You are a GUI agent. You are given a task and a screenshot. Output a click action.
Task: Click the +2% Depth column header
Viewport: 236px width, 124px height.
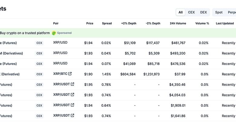(128, 23)
